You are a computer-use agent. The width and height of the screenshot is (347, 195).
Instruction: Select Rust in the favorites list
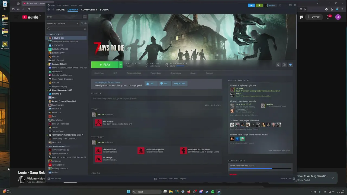click(54, 116)
